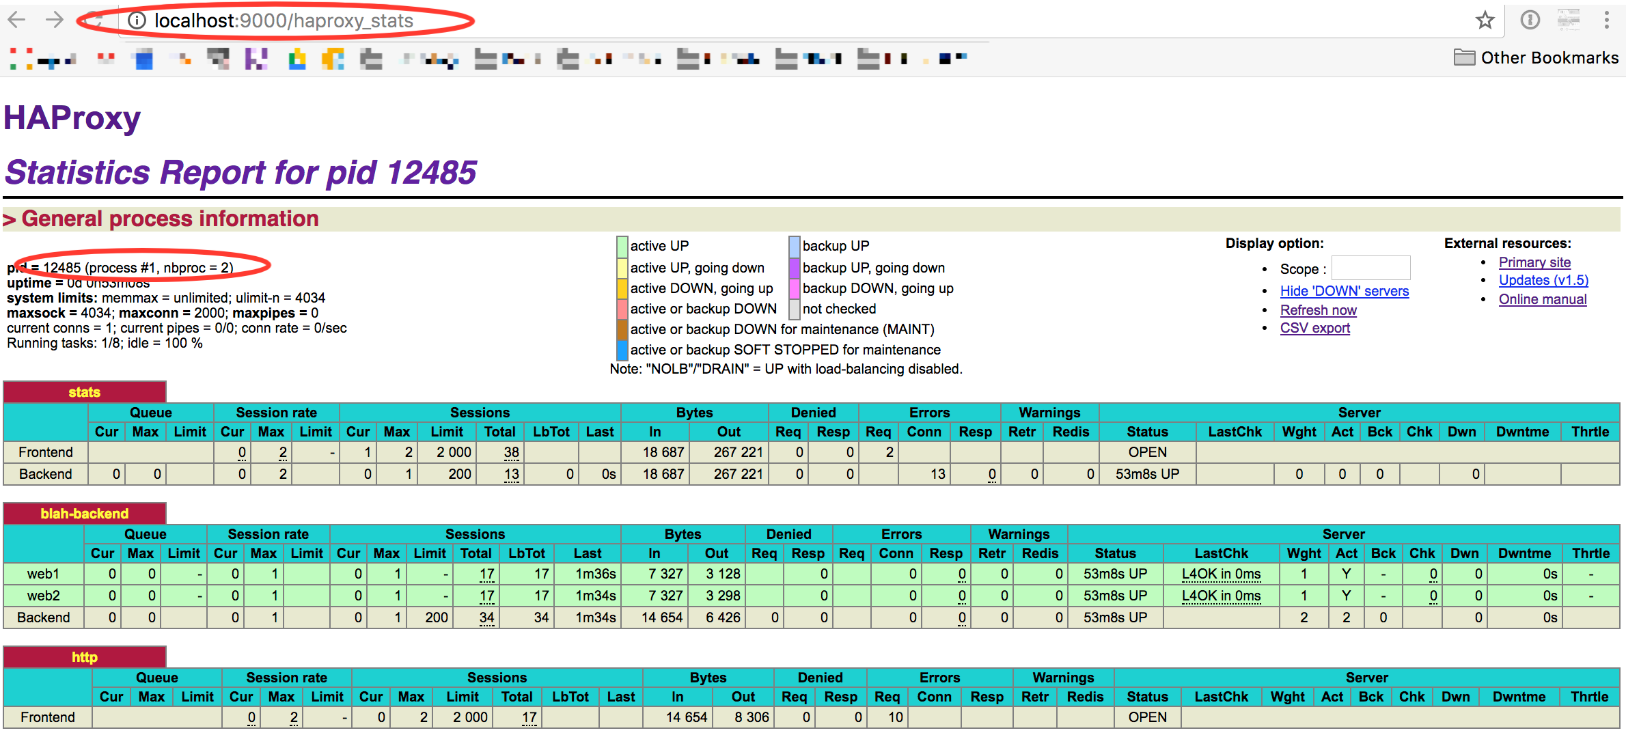The image size is (1626, 735).
Task: Open the browser three-dot menu
Action: (1606, 20)
